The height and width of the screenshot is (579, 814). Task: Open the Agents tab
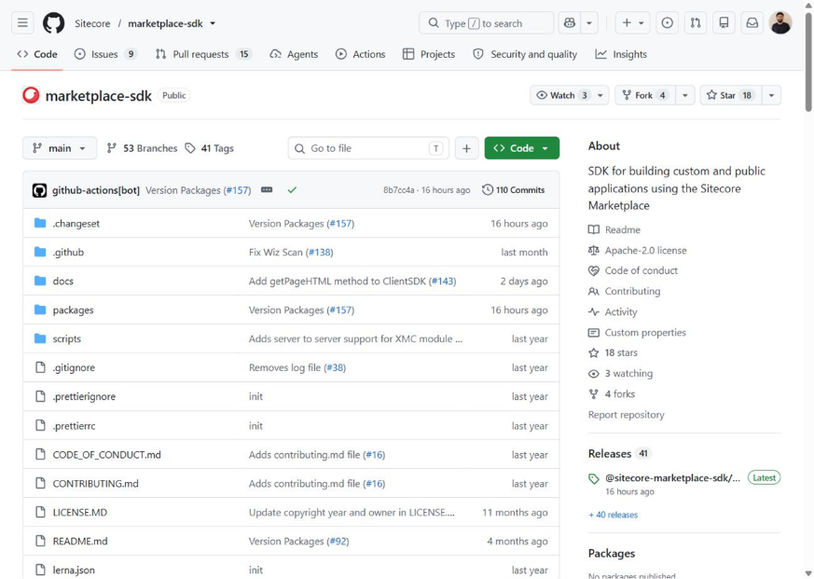tap(294, 54)
